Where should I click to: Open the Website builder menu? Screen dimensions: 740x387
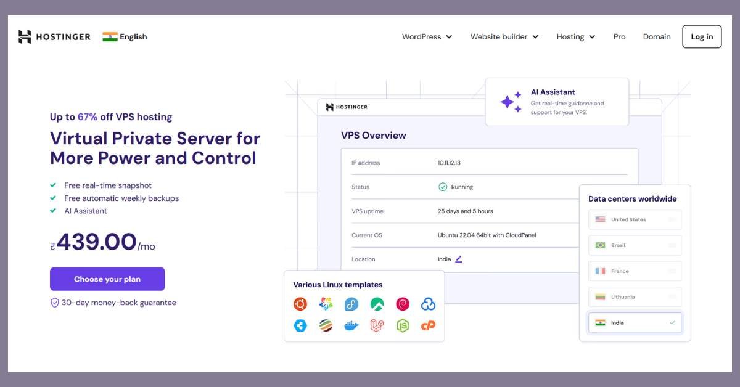point(504,37)
